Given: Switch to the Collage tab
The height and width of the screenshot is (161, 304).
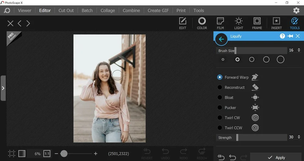Looking at the screenshot, I should [108, 10].
